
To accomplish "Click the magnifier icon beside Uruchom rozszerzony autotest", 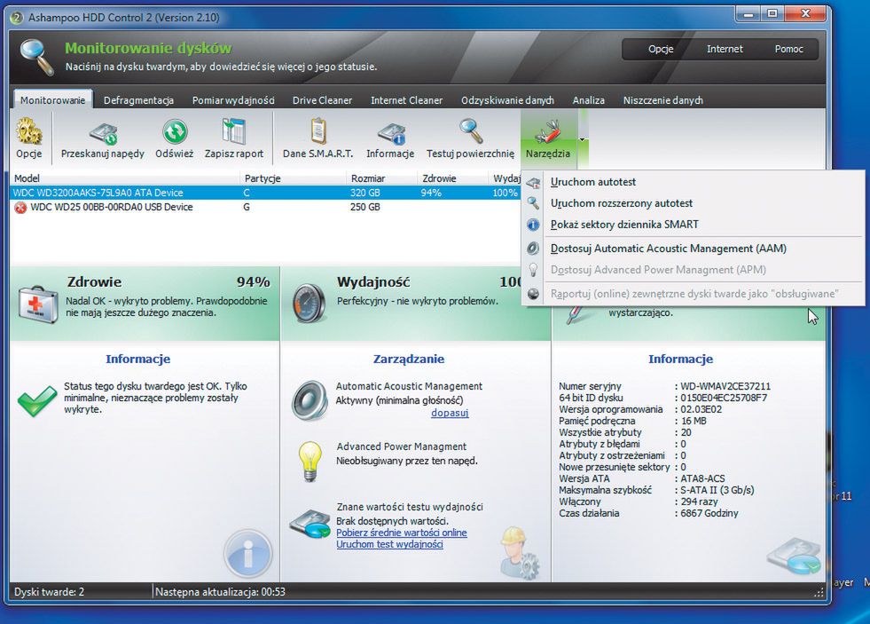I will point(533,203).
